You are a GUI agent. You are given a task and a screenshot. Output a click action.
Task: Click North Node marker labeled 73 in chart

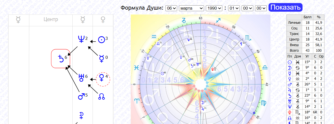158,44
